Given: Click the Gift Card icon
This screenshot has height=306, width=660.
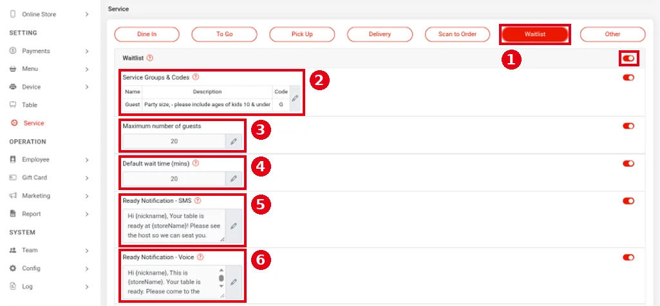Looking at the screenshot, I should tap(13, 178).
